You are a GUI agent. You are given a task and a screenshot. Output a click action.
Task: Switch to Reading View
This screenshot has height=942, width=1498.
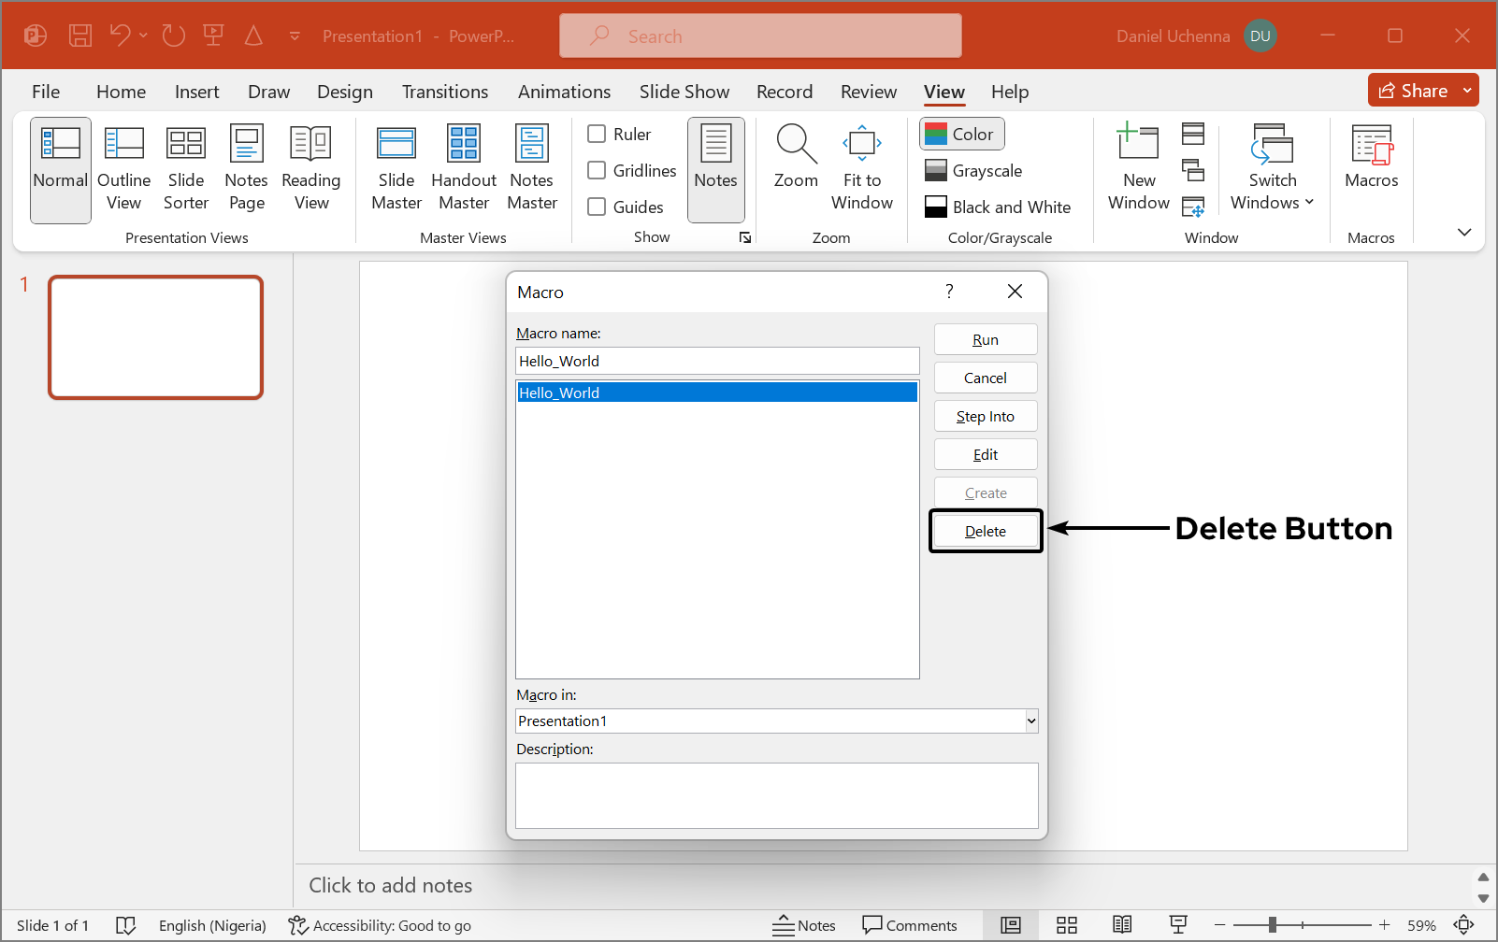pyautogui.click(x=310, y=169)
